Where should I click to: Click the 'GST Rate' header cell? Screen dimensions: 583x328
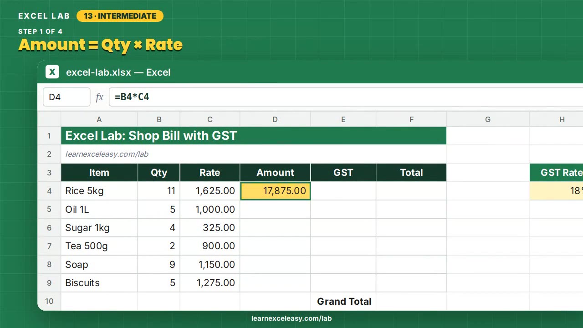(556, 173)
